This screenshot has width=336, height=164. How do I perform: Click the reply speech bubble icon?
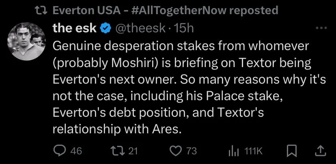60,151
